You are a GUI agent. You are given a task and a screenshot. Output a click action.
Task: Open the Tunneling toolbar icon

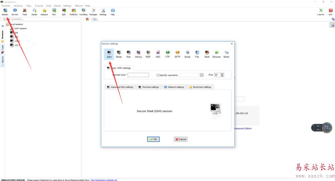[83, 12]
